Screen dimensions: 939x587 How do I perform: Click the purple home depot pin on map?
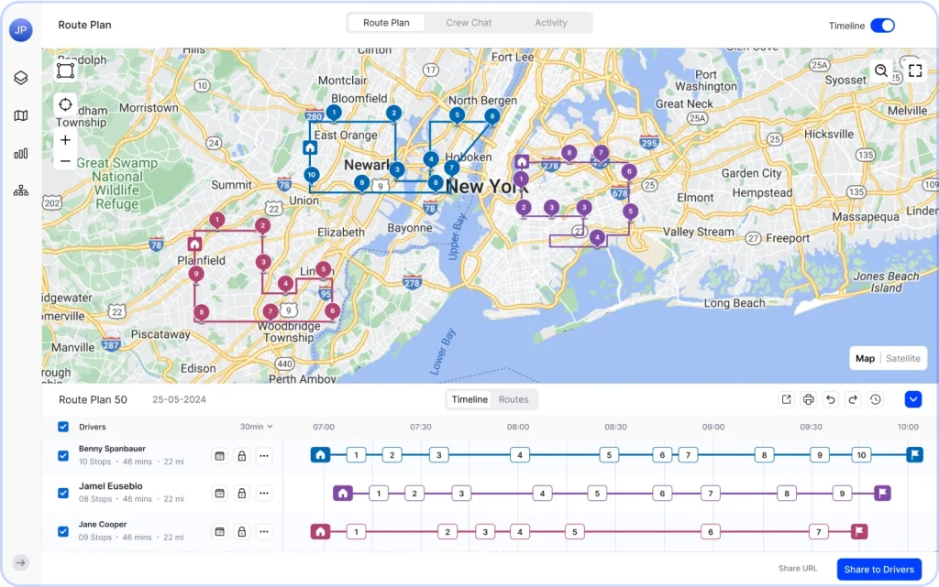click(522, 161)
